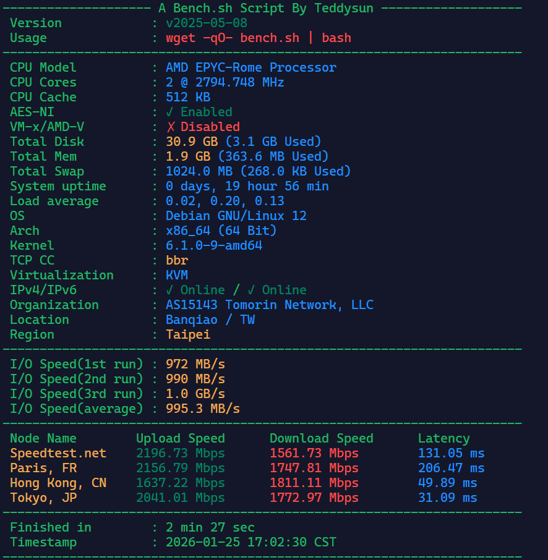548x560 pixels.
Task: Click the Download Speed column header
Action: [x=321, y=438]
